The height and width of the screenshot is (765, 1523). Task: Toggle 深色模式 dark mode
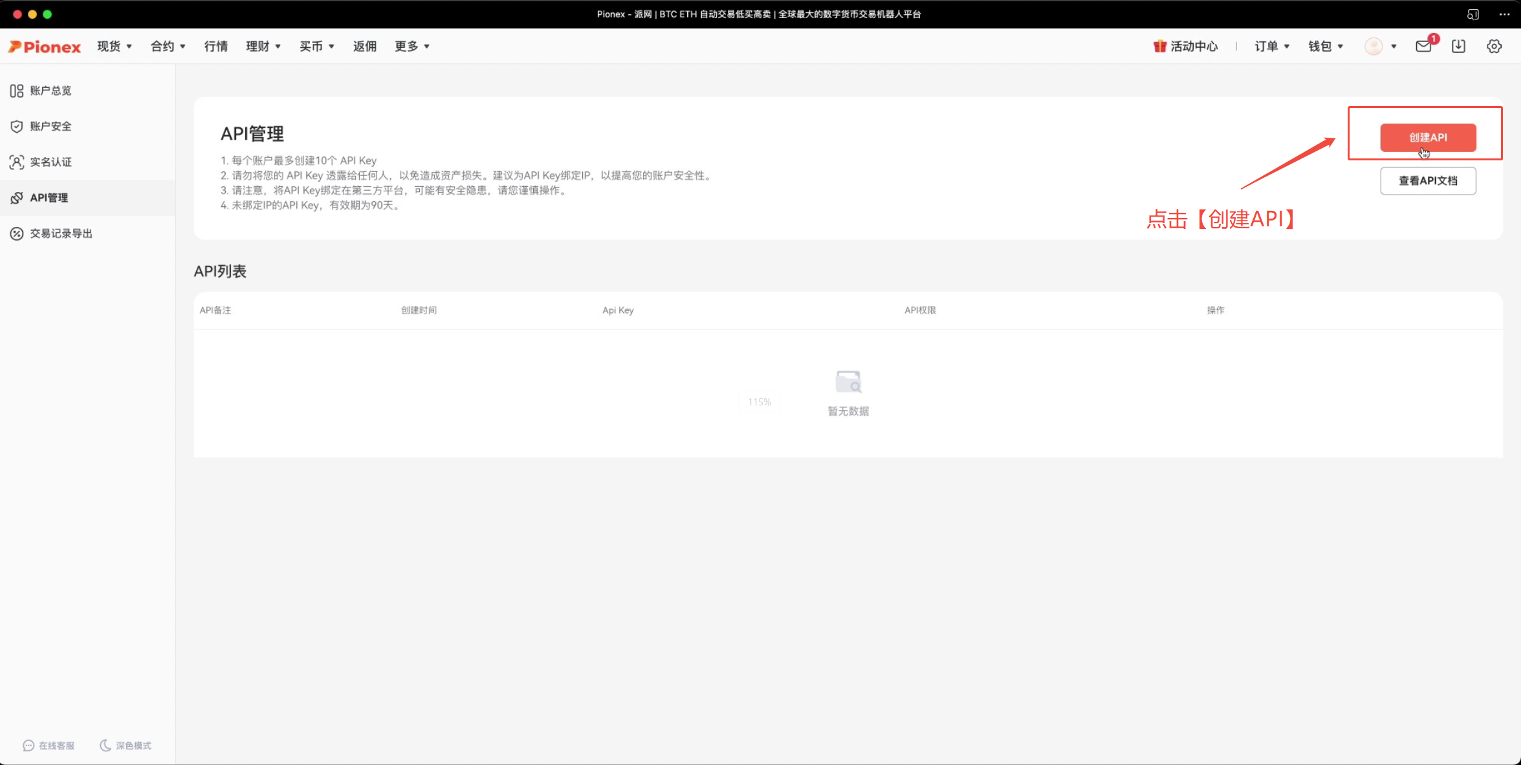point(126,745)
